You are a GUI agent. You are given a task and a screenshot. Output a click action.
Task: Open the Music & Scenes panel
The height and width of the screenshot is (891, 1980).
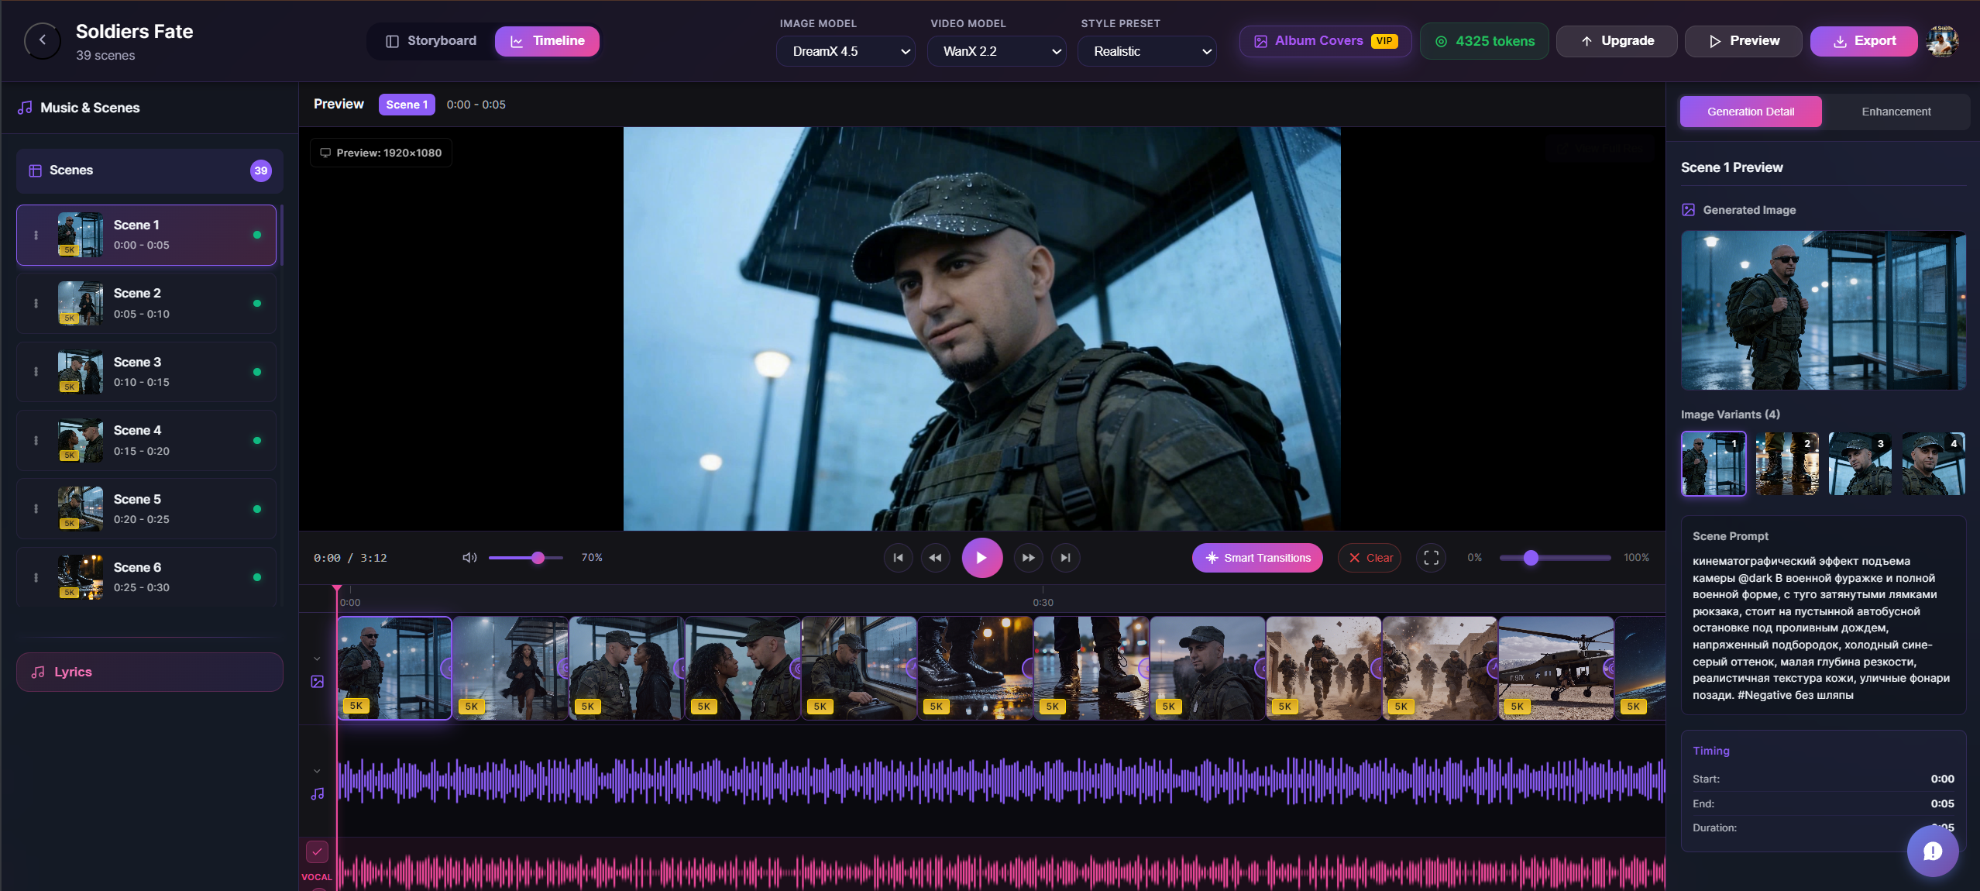(89, 107)
